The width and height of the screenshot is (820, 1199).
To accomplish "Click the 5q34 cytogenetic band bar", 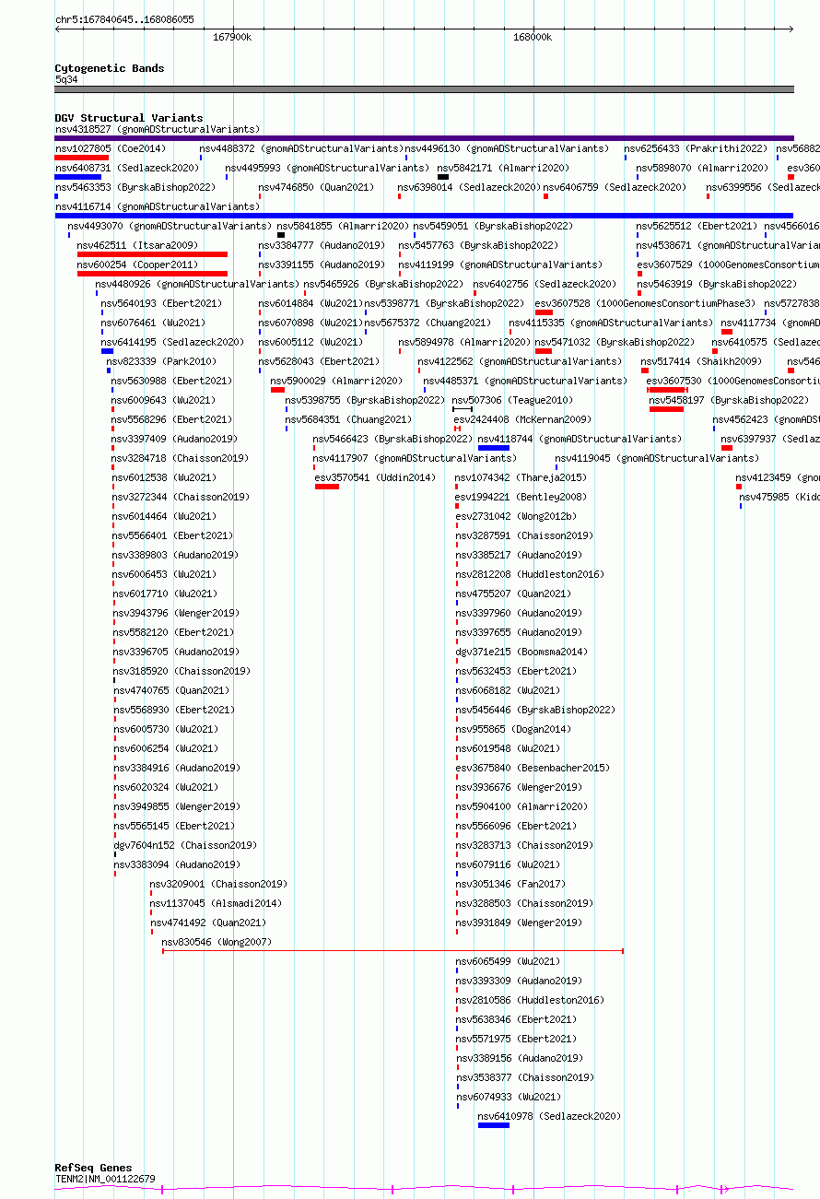I will [425, 89].
